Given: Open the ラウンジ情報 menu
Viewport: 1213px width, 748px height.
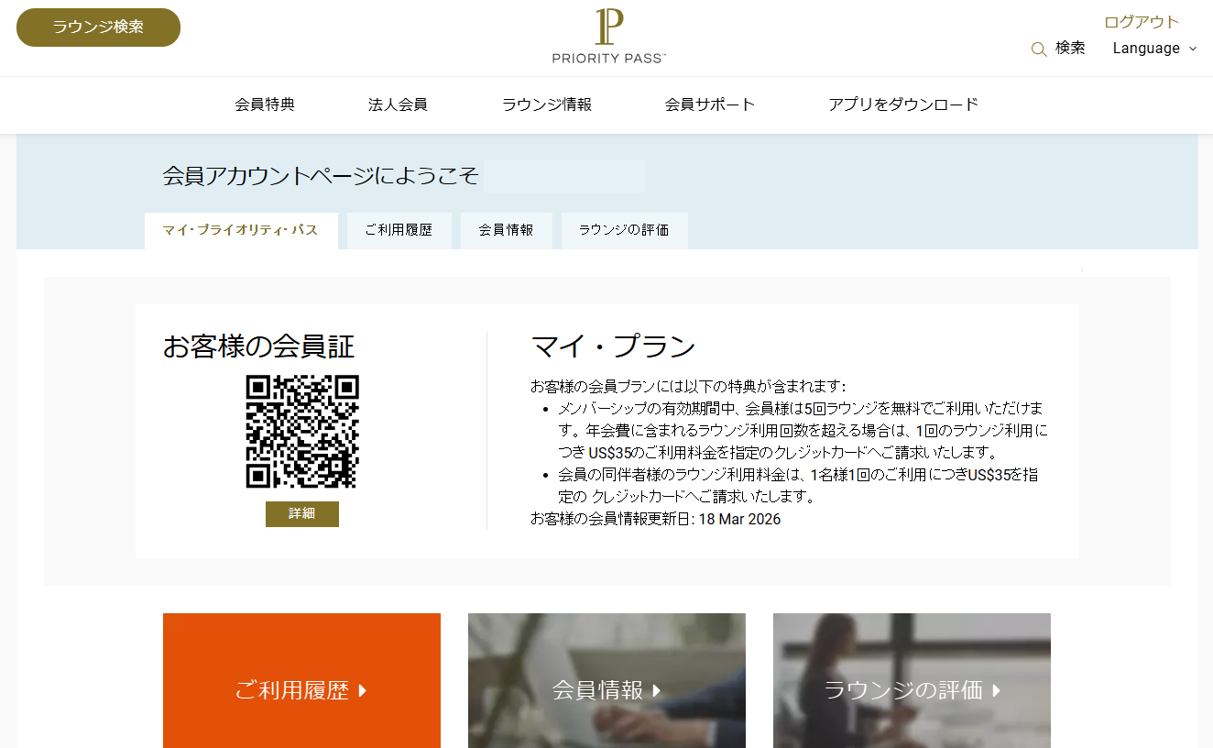Looking at the screenshot, I should point(547,104).
